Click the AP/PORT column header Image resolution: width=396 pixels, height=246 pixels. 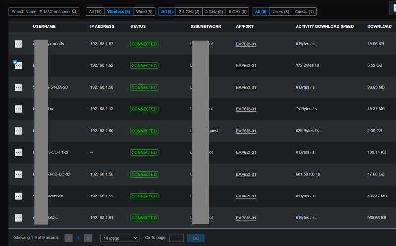[245, 26]
